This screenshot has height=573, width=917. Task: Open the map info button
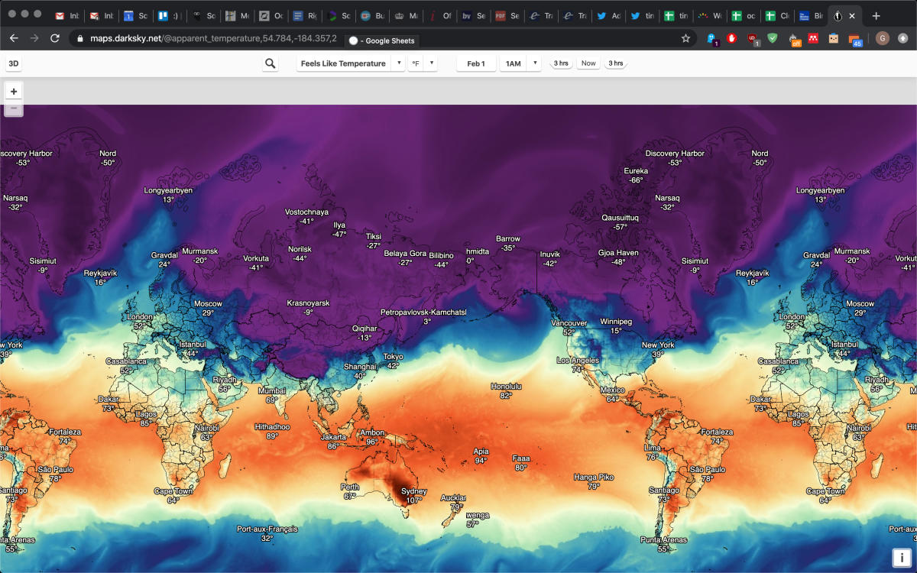pyautogui.click(x=902, y=558)
